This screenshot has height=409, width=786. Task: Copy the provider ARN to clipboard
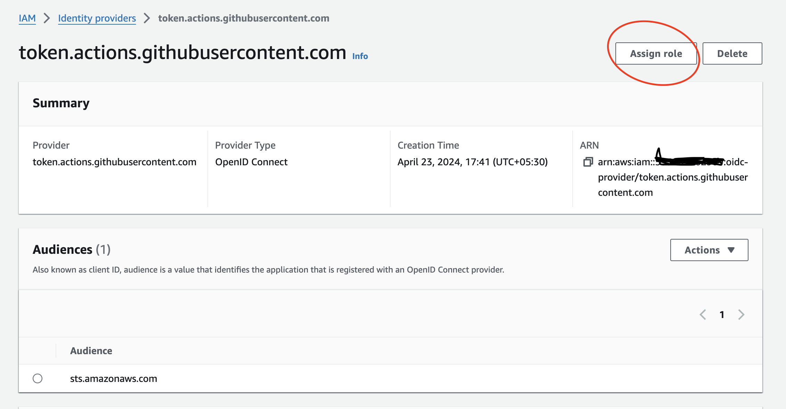tap(588, 162)
